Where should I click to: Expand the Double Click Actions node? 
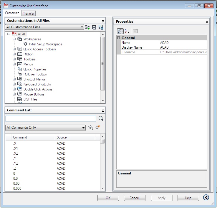pos(14,89)
